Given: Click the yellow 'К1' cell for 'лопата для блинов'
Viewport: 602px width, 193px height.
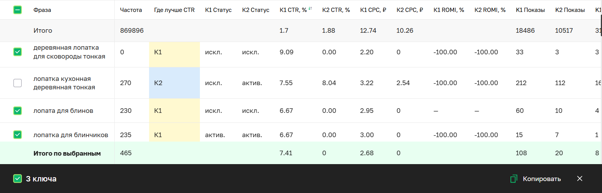Looking at the screenshot, I should (174, 111).
